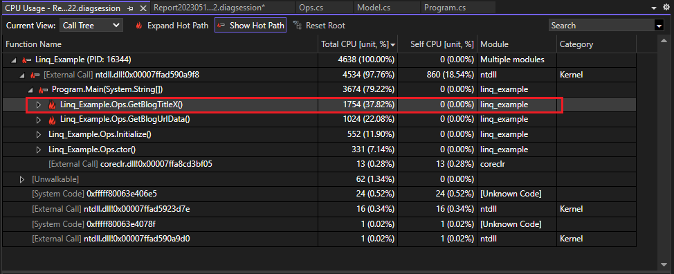This screenshot has height=274, width=674.
Task: Click the 331 (7.14%) Total CPU cell
Action: point(358,149)
